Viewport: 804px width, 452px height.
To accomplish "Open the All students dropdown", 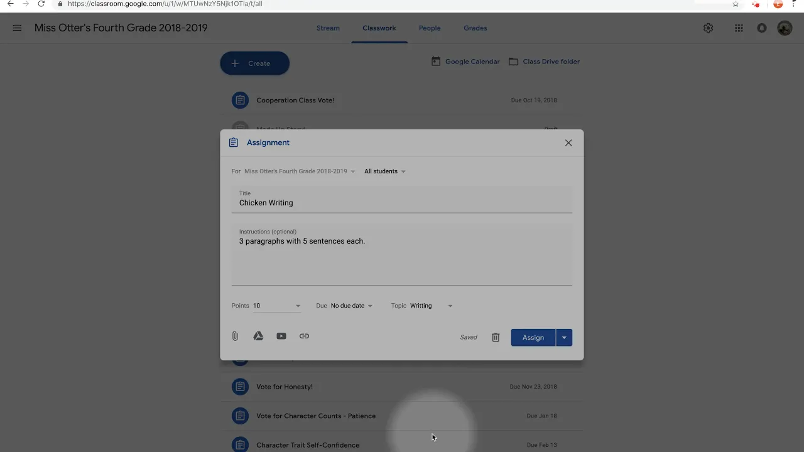I will click(x=385, y=171).
